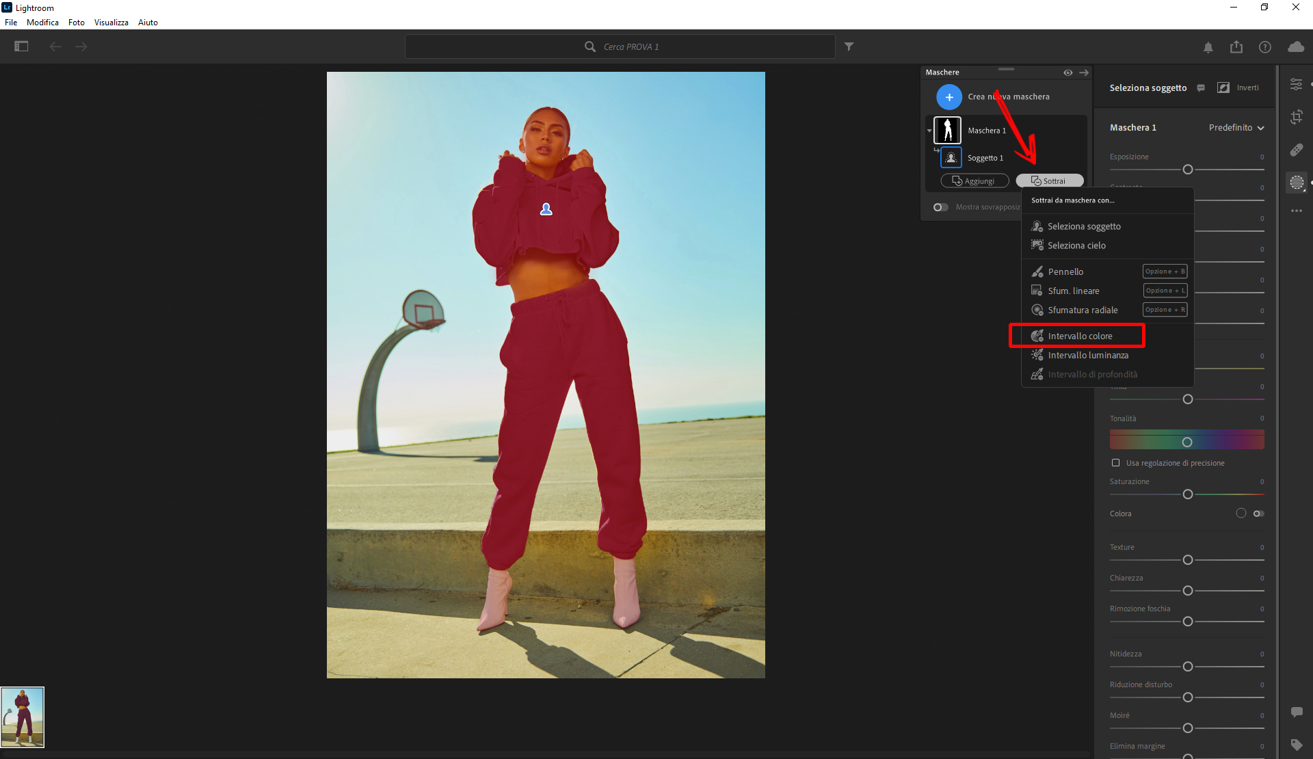Expand the Maschere panel arrow
The height and width of the screenshot is (759, 1313).
[x=1084, y=72]
